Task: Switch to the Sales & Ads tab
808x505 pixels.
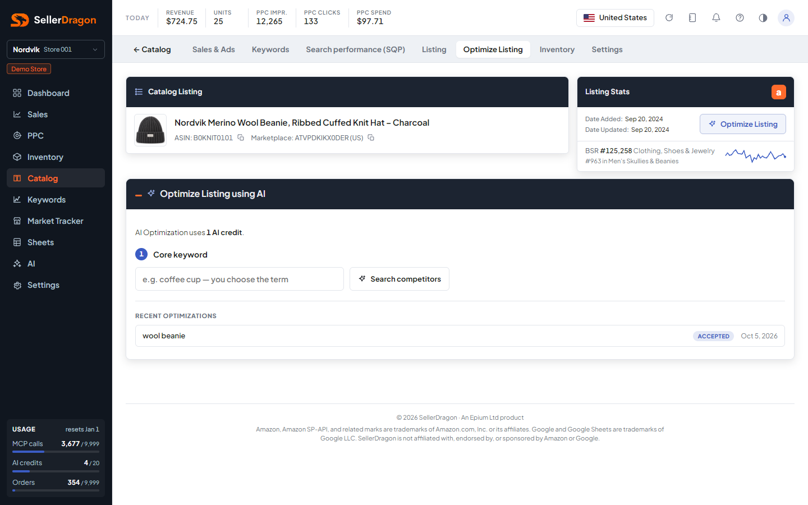Action: click(x=214, y=49)
